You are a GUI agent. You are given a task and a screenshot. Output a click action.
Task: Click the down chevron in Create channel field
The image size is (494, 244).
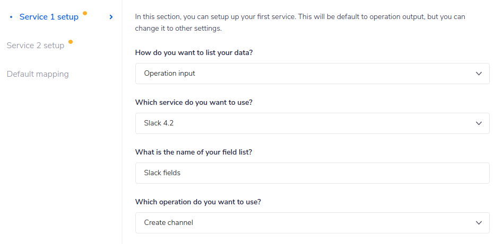479,223
